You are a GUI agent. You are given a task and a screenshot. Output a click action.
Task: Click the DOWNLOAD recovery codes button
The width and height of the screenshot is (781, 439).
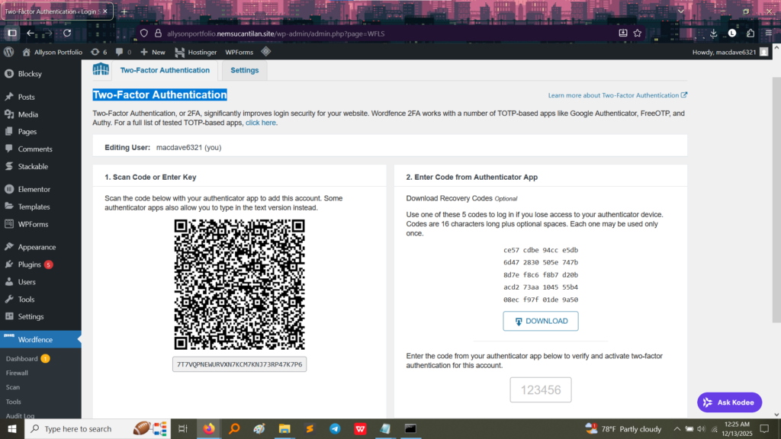coord(540,321)
